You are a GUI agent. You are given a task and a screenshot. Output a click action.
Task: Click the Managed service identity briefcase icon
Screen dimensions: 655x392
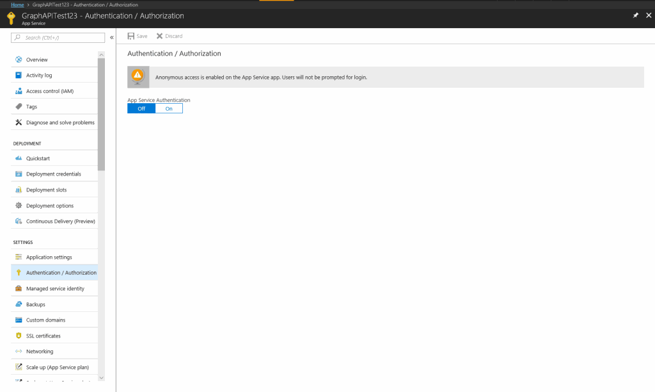pyautogui.click(x=19, y=289)
